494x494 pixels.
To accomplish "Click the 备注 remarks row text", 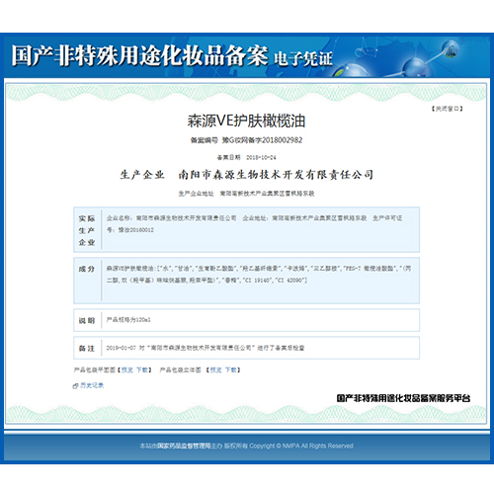I will click(x=206, y=348).
